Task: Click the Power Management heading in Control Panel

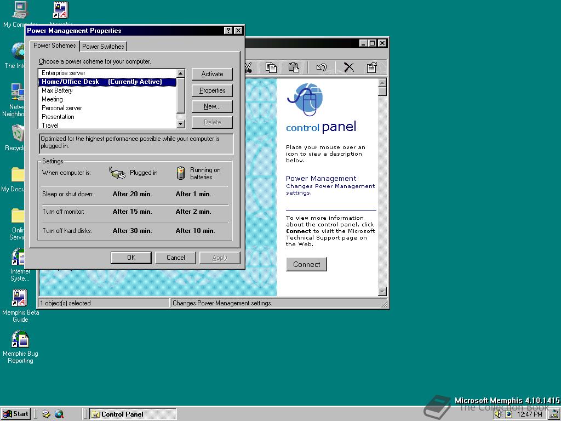Action: tap(321, 178)
